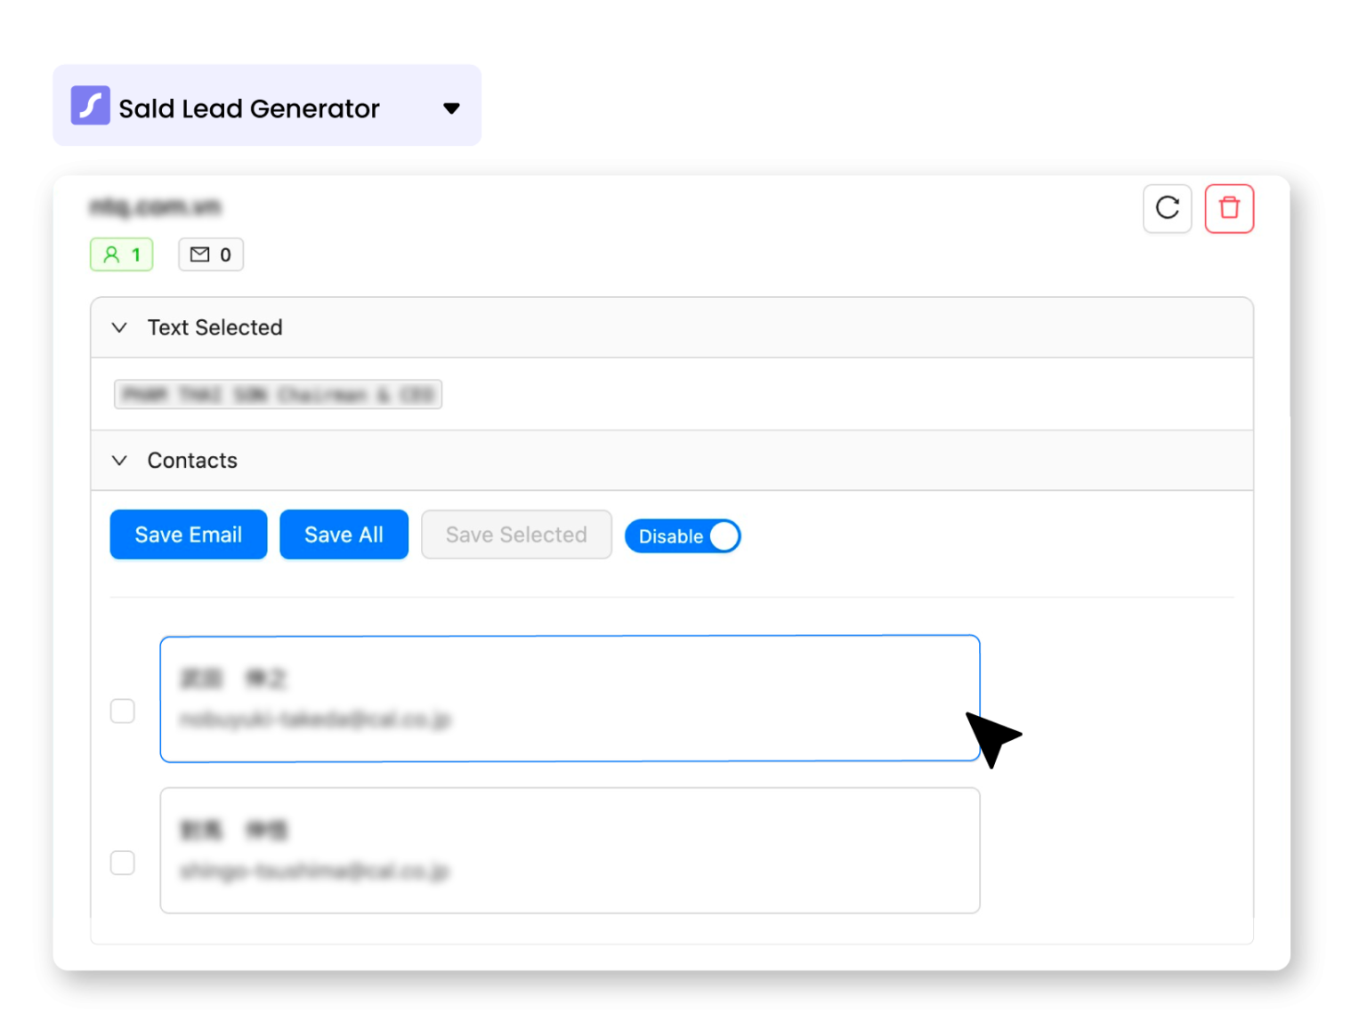Viewport: 1367px width, 1013px height.
Task: Click the Contacts header label
Action: click(192, 460)
